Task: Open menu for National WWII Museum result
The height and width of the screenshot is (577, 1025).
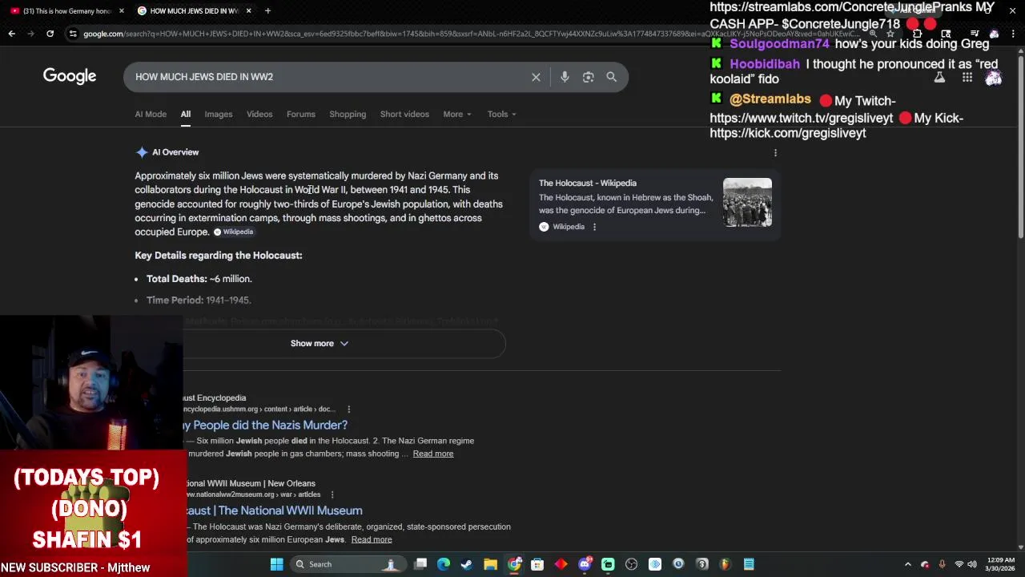Action: 332,494
